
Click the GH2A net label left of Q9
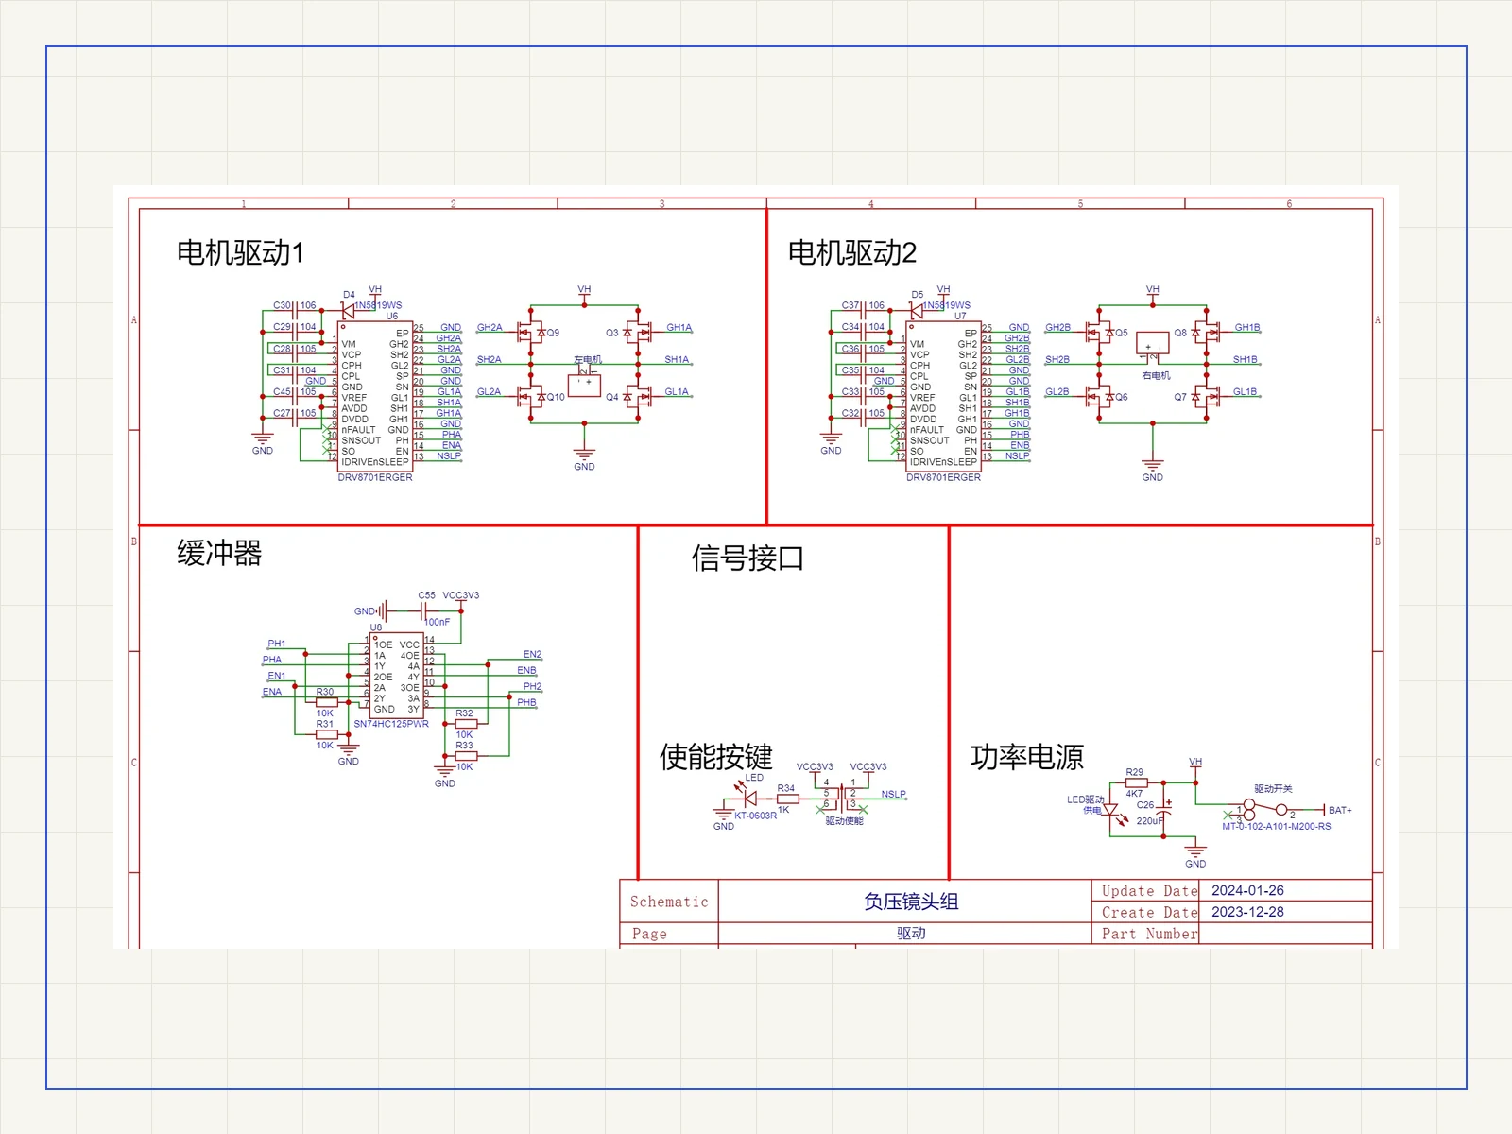click(490, 327)
